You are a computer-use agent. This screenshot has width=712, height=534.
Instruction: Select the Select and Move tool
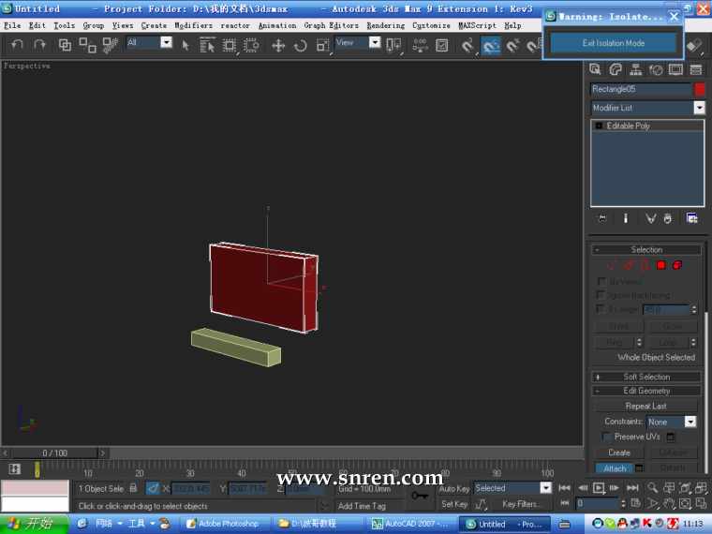[278, 45]
